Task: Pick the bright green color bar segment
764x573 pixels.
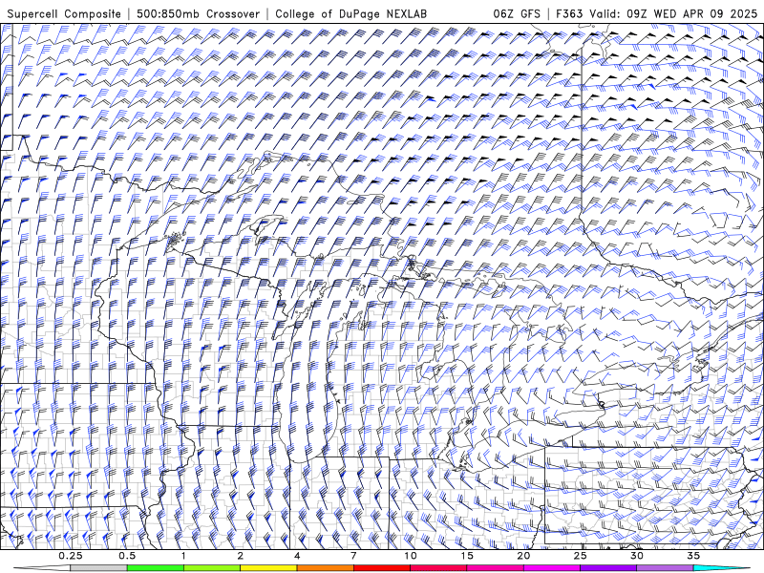Action: pos(155,568)
